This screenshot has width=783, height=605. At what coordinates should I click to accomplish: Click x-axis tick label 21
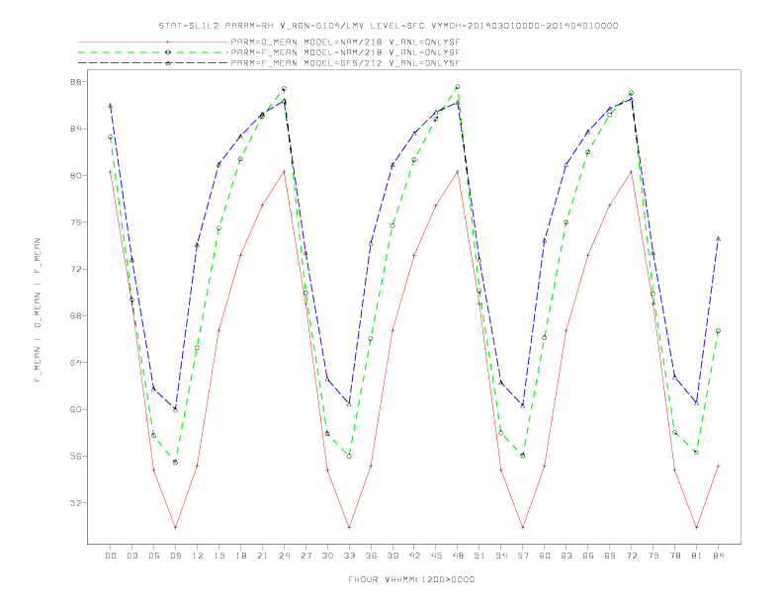(262, 556)
